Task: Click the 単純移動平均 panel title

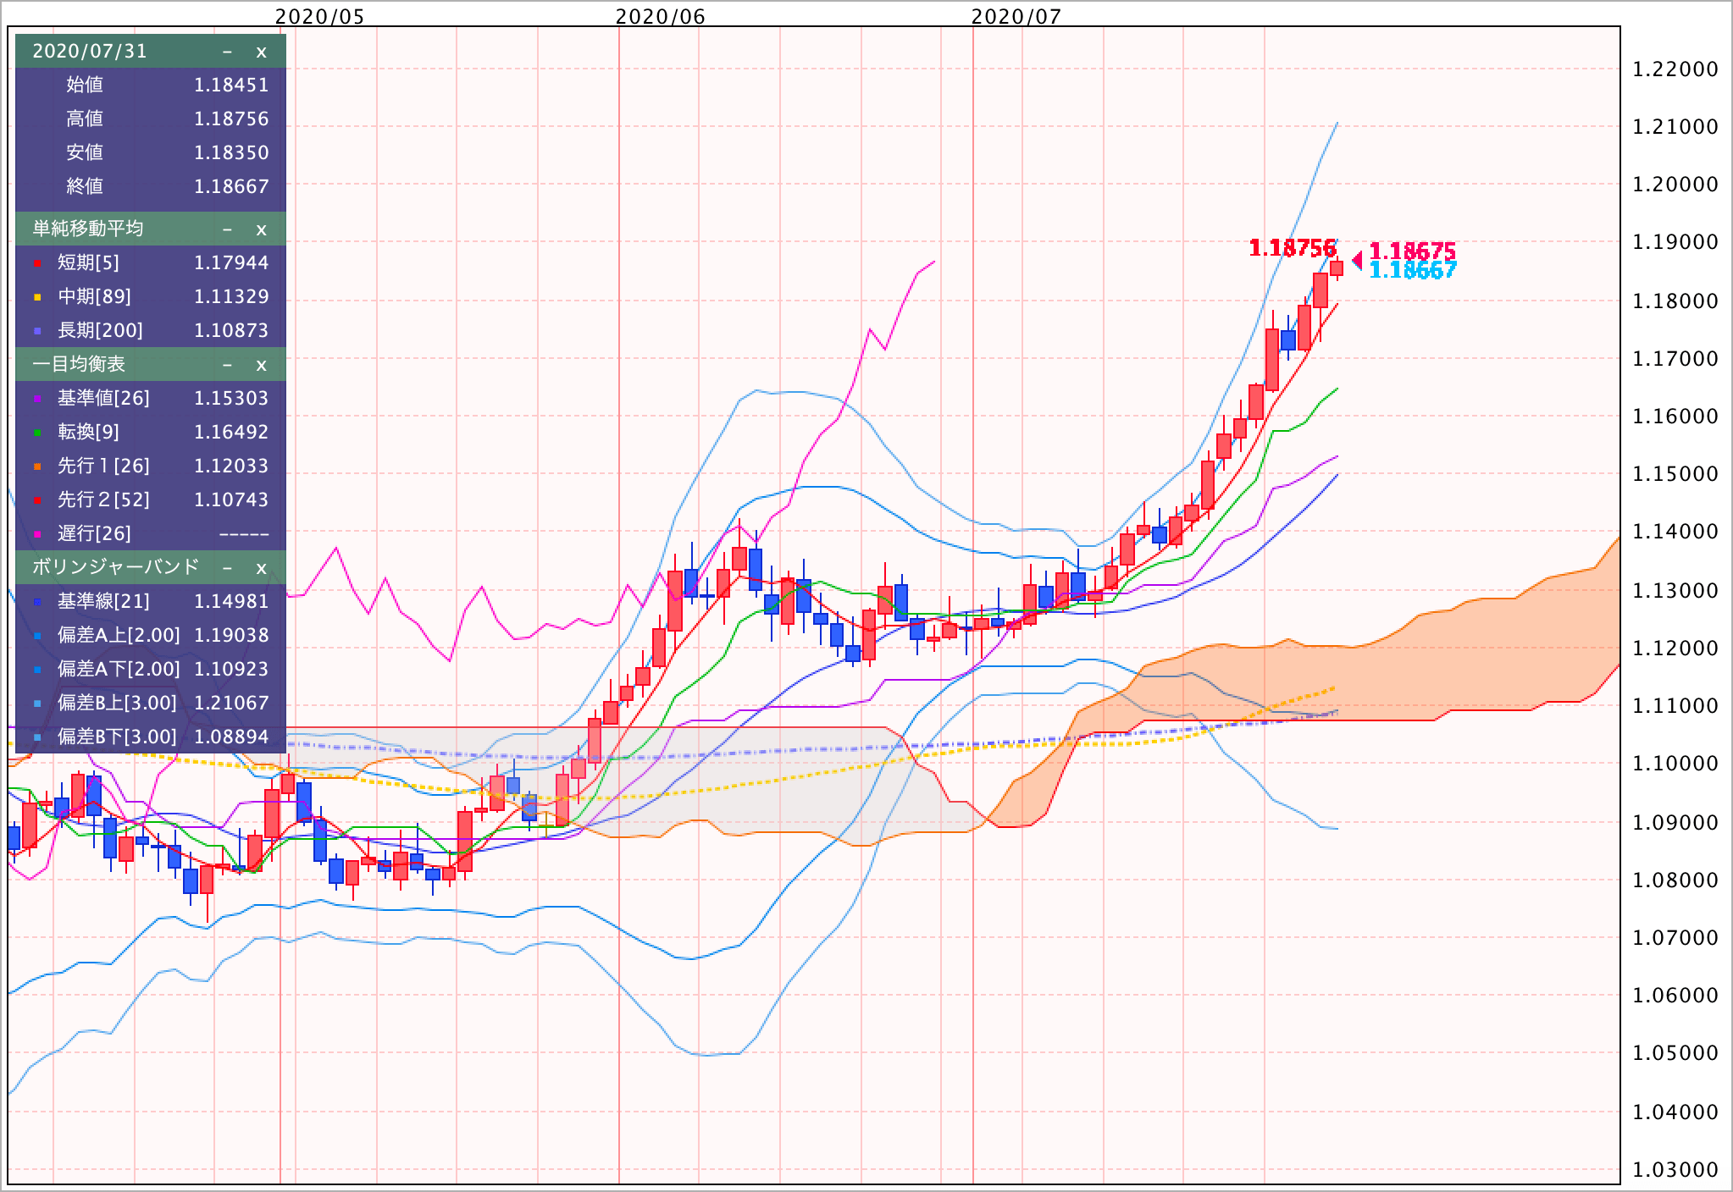Action: coord(88,229)
